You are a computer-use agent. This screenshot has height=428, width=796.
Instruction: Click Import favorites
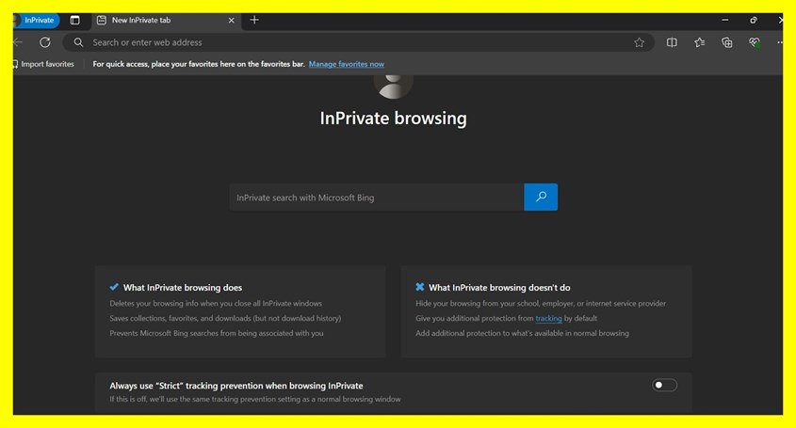click(x=43, y=64)
